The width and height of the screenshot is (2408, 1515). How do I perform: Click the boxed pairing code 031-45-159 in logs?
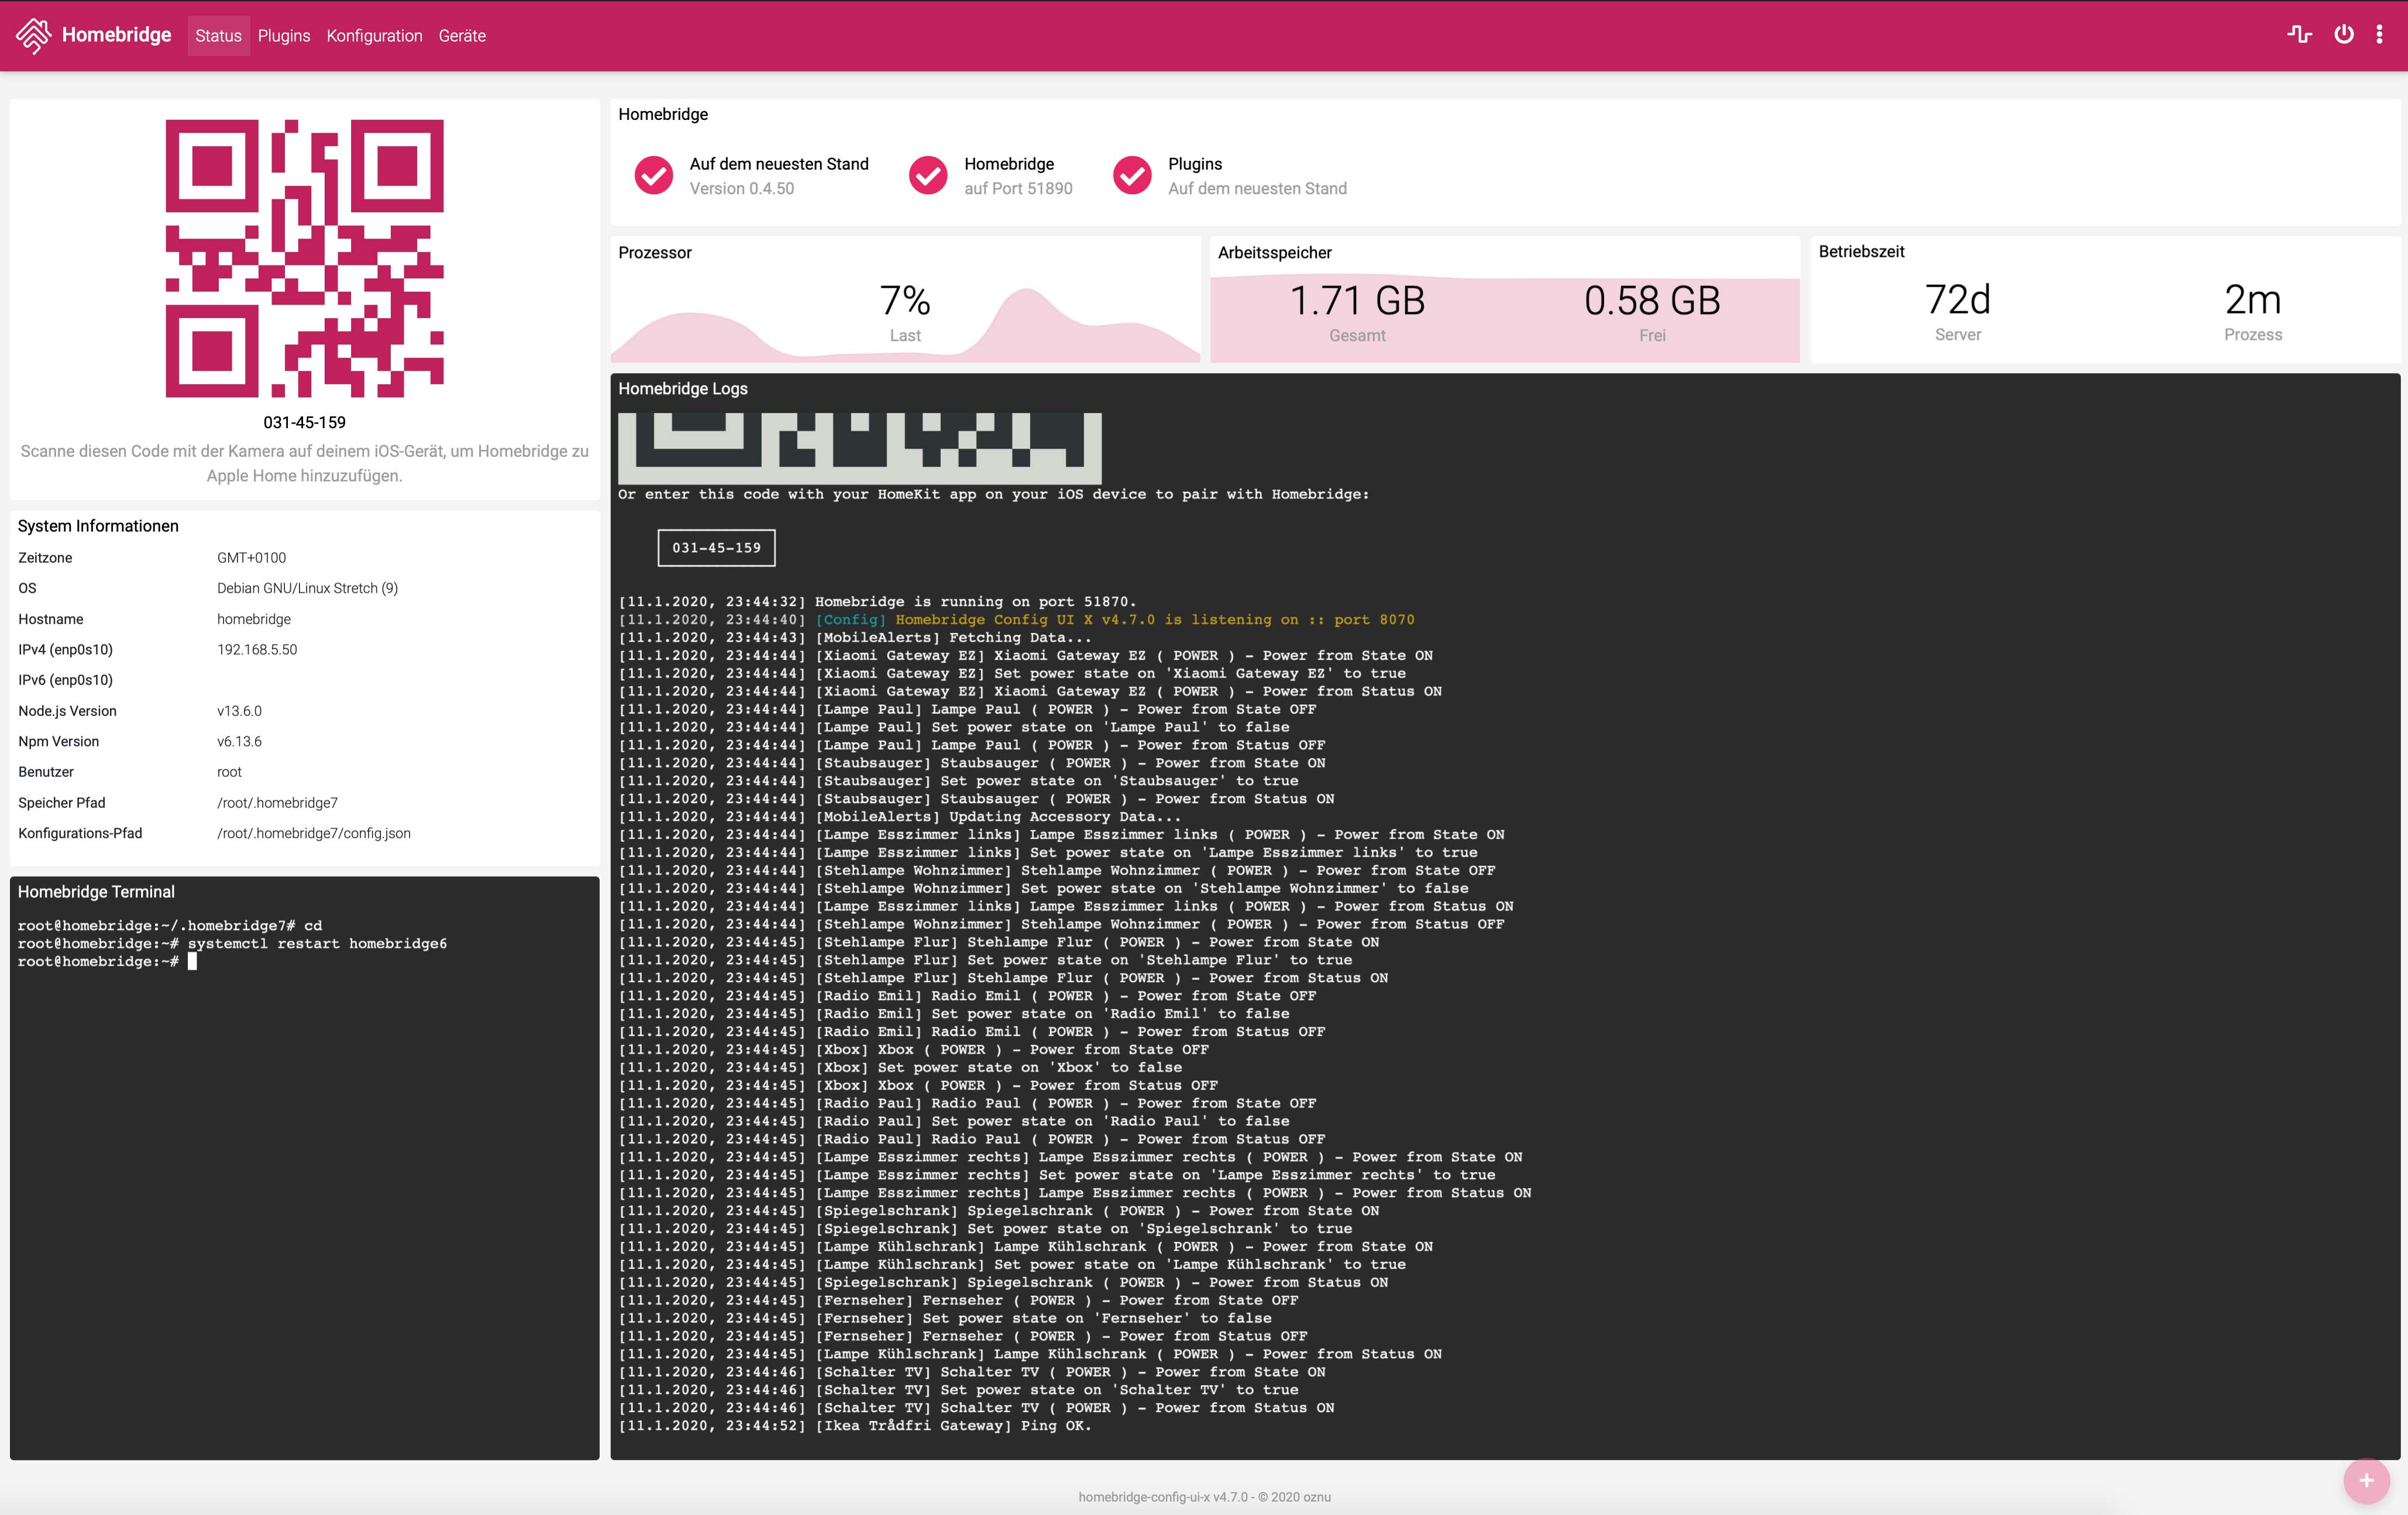coord(716,548)
